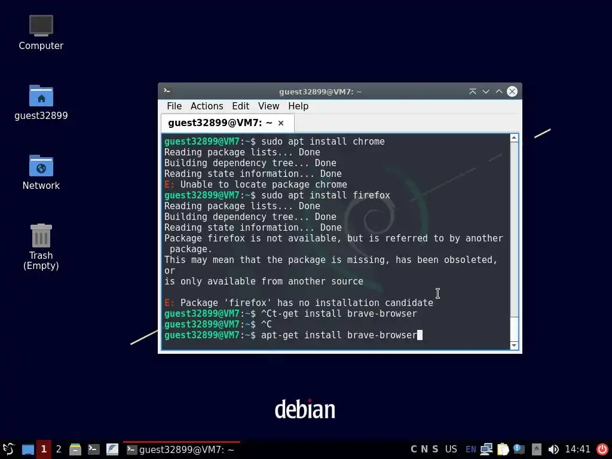Click the guest32899@VM7 taskbar window button
Viewport: 612px width, 459px height.
[182, 449]
